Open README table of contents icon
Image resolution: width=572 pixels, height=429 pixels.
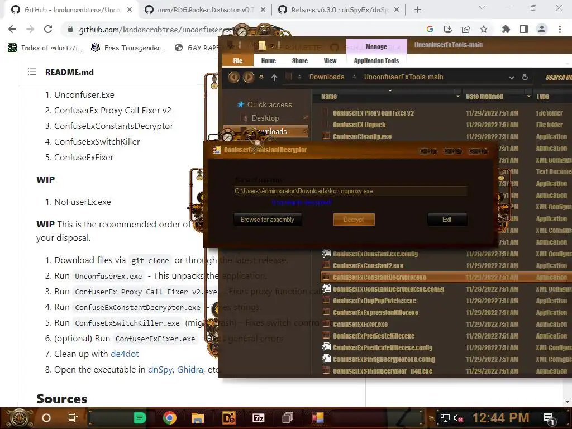coord(32,72)
